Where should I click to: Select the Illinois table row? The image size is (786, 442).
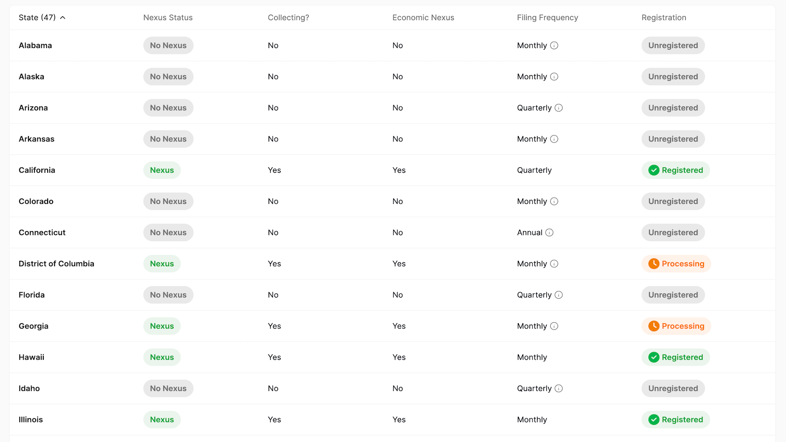point(344,419)
